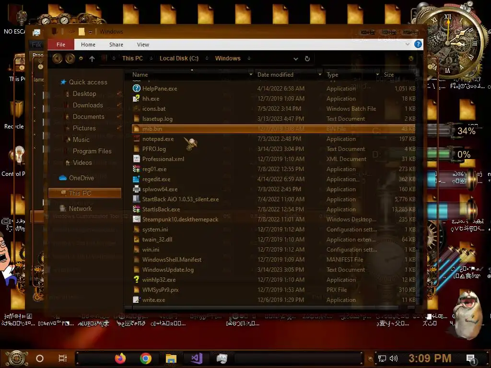
Task: Sort by Name column header
Action: coord(140,74)
